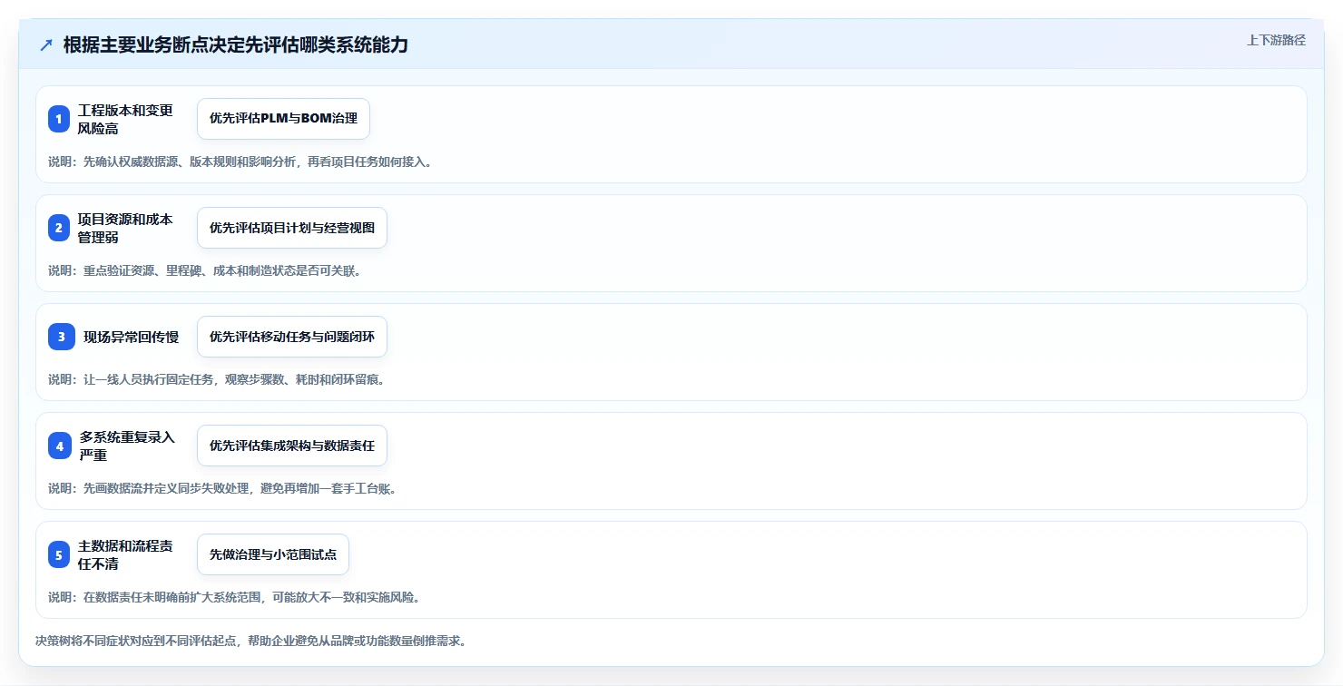Click the note starting 先确认权威数据源
Viewport: 1343px width, 686px height.
click(x=240, y=162)
